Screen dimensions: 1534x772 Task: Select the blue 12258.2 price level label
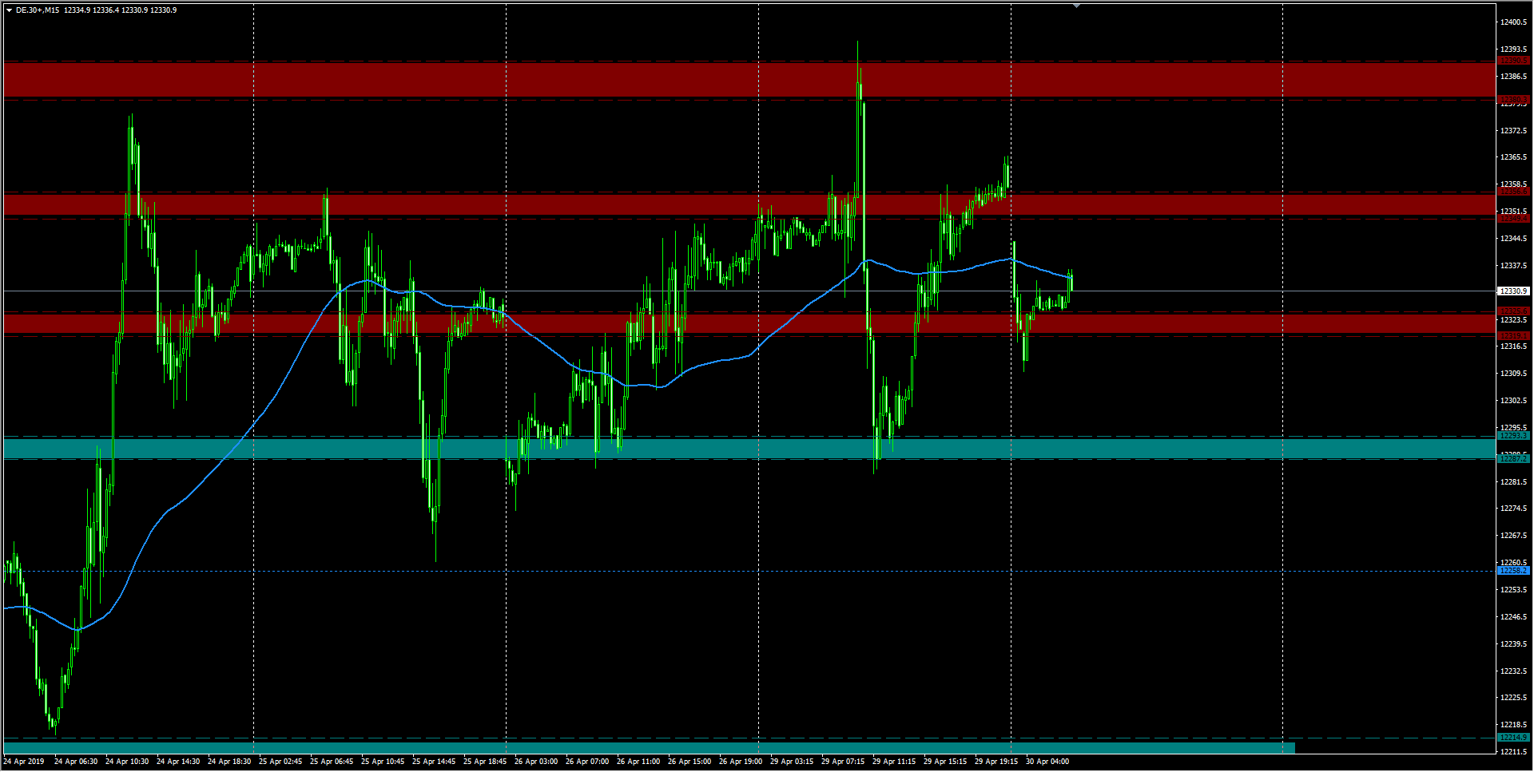coord(1513,571)
